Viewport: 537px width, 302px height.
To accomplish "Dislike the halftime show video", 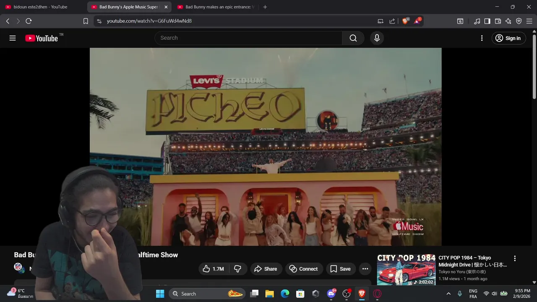I will pos(238,269).
